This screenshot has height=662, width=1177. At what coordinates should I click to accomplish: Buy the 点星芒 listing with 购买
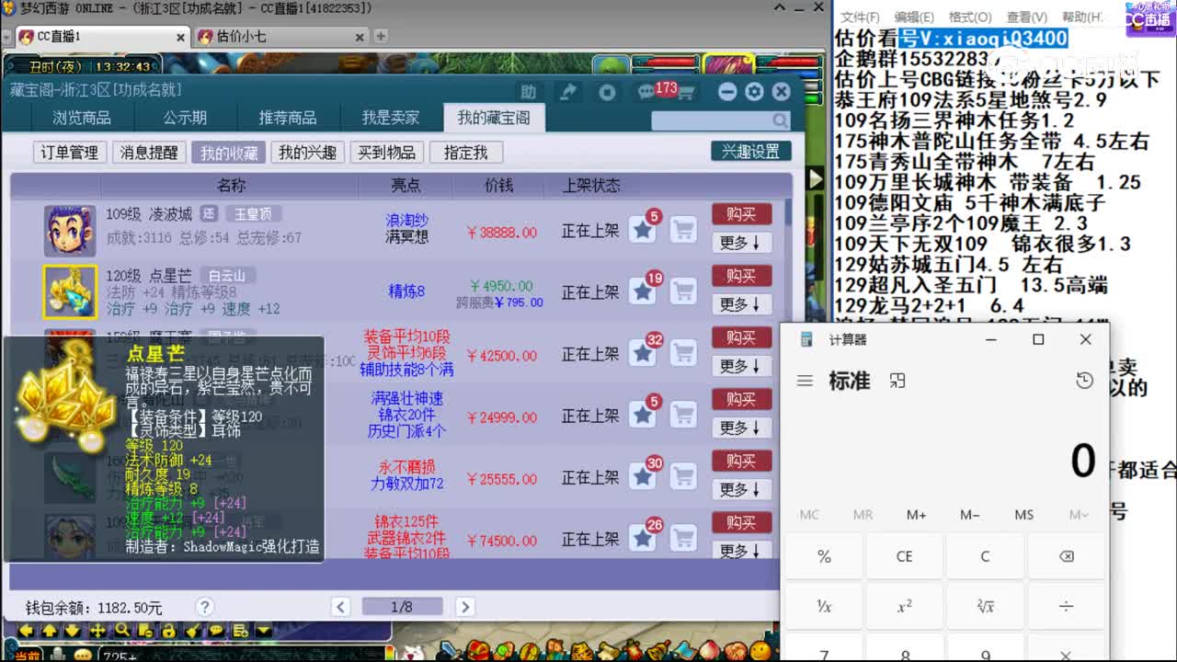tap(741, 276)
